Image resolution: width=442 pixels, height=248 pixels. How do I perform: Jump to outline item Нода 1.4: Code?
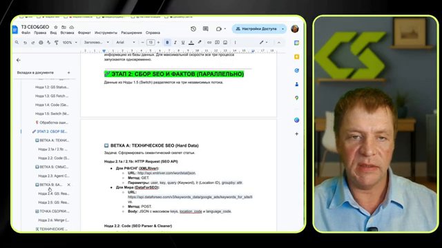point(52,105)
